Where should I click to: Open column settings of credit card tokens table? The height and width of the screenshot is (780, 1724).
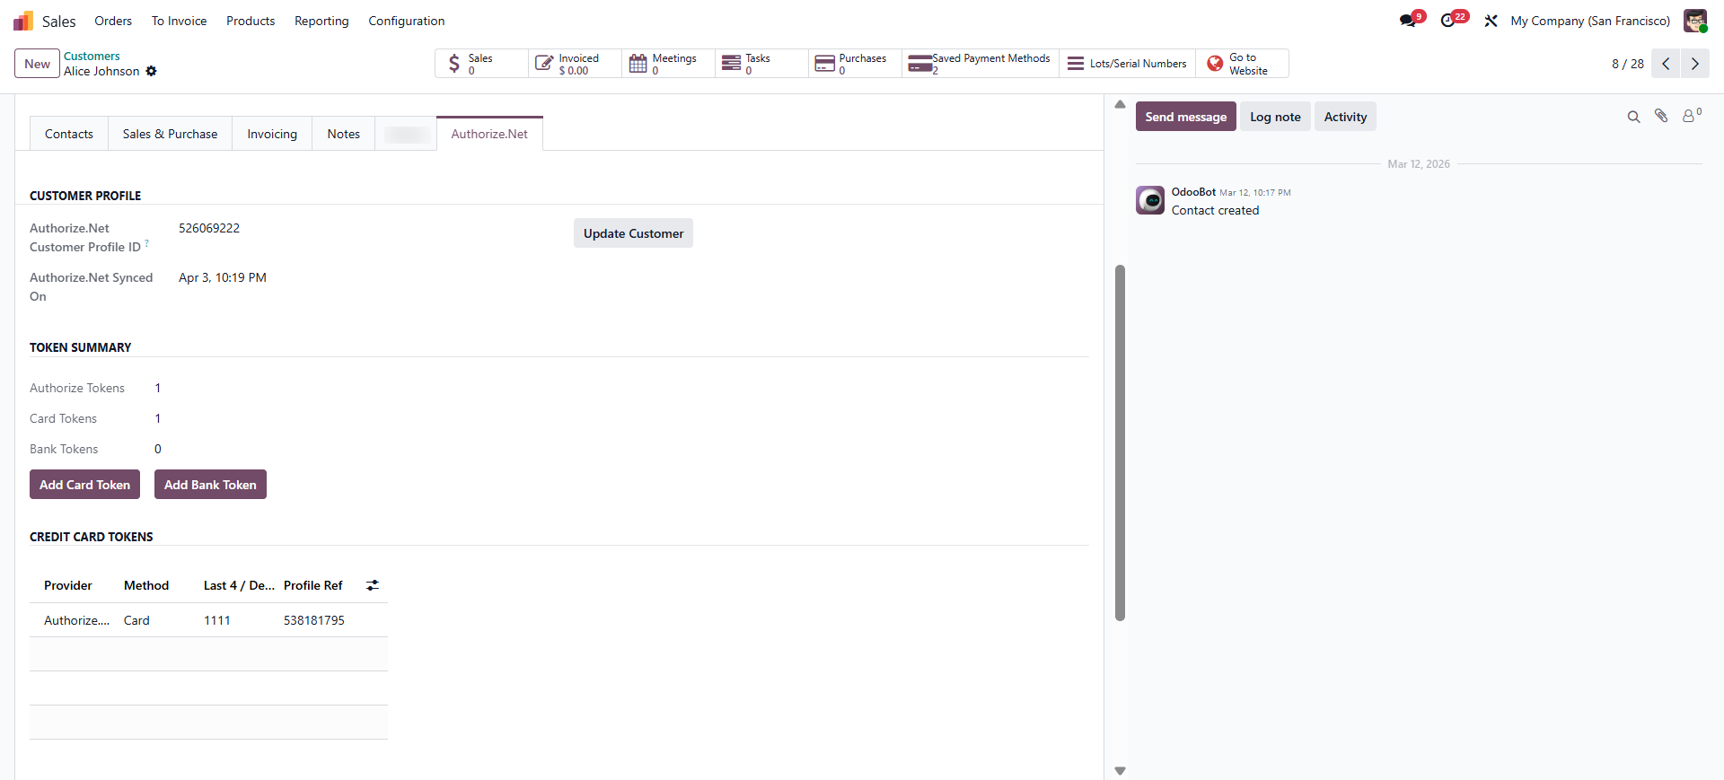[373, 585]
